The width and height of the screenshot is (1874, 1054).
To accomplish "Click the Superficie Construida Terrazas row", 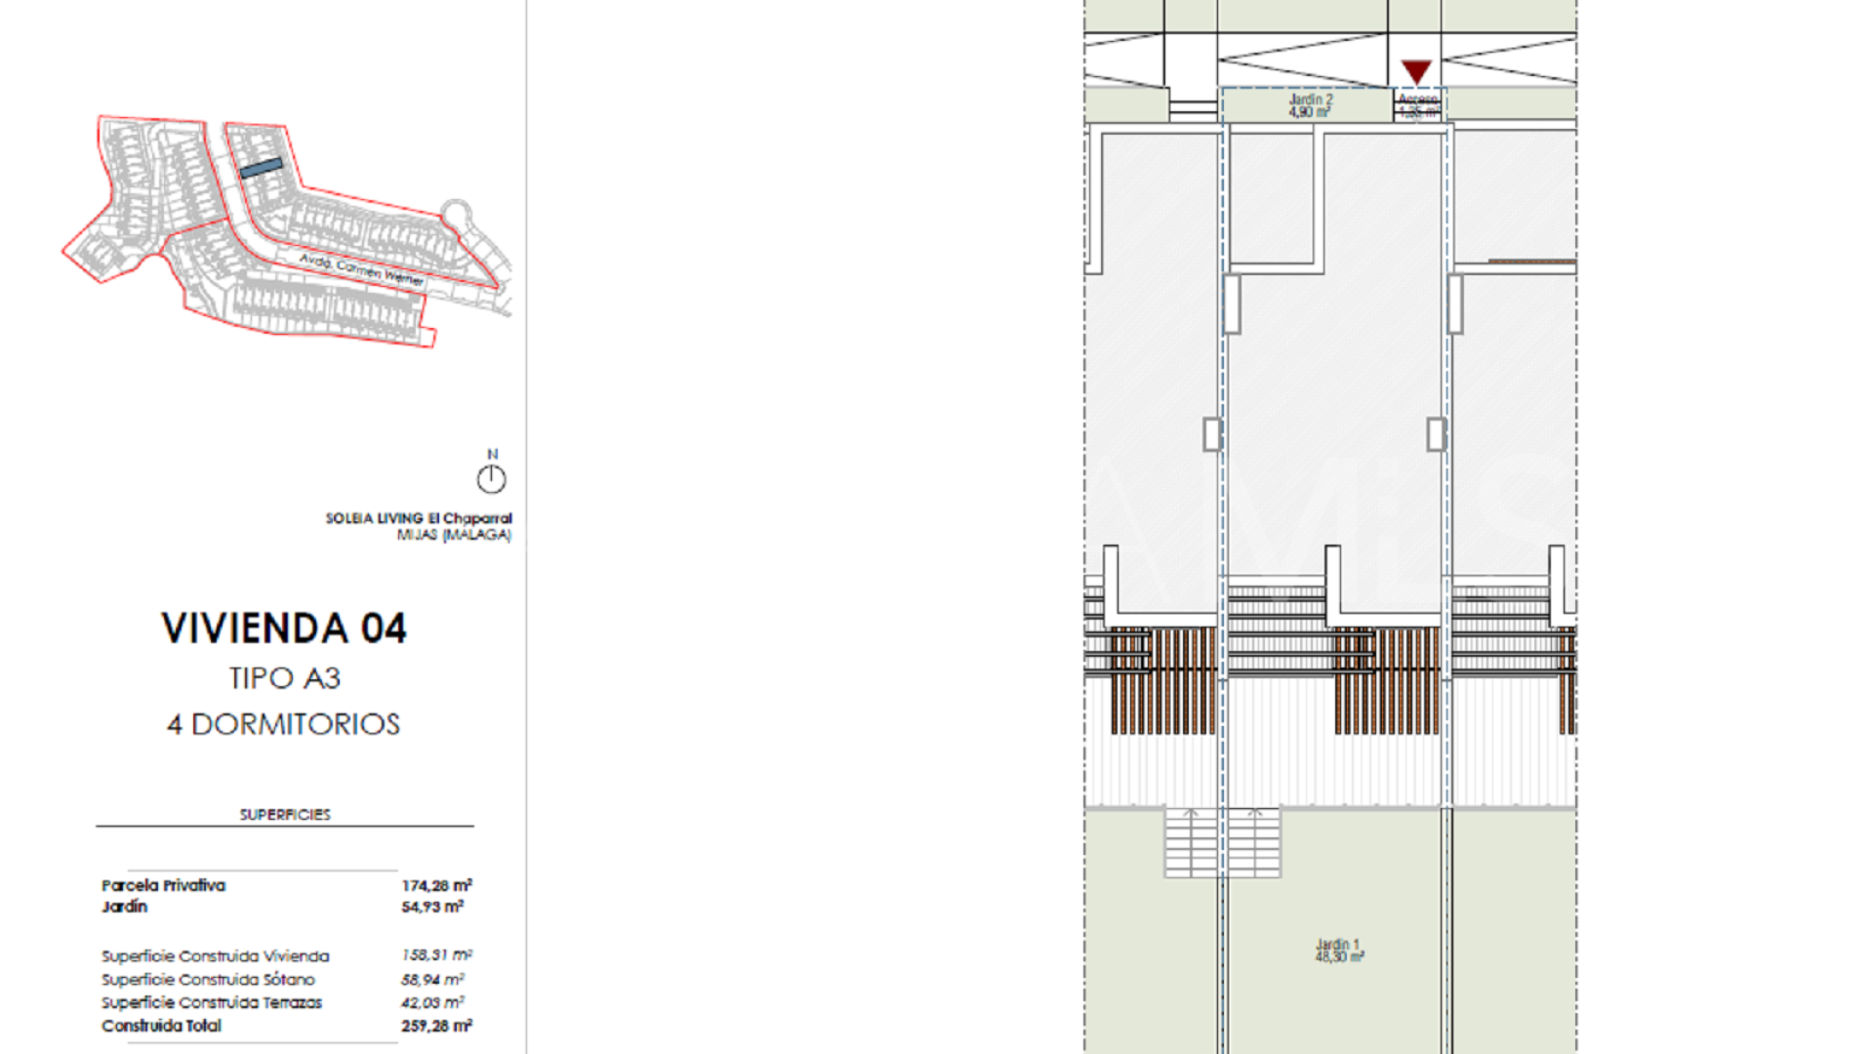I will [286, 1002].
